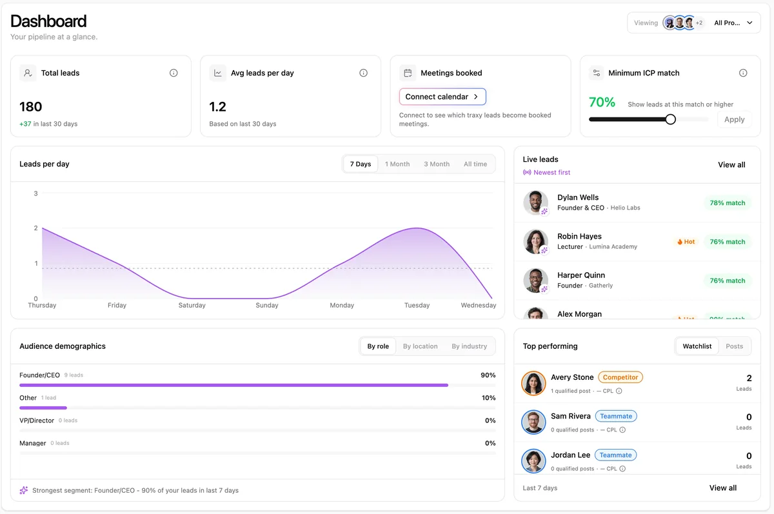Click the Alex Morgan lead name
This screenshot has width=774, height=514.
click(579, 314)
